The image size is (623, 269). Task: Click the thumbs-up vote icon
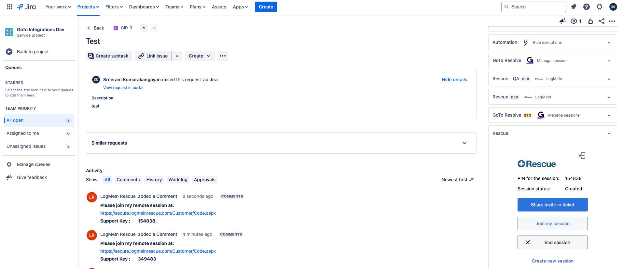[590, 21]
